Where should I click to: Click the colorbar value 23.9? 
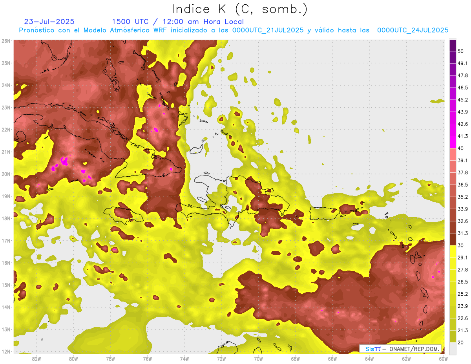click(x=463, y=306)
